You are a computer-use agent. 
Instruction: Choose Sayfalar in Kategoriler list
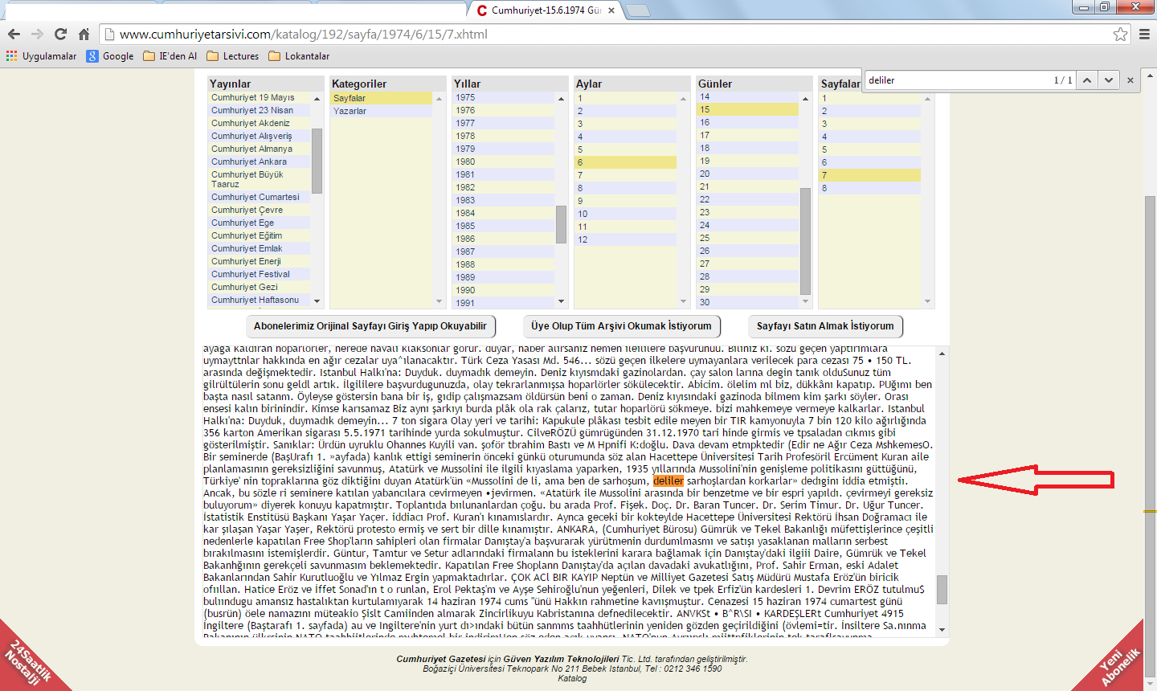point(382,98)
